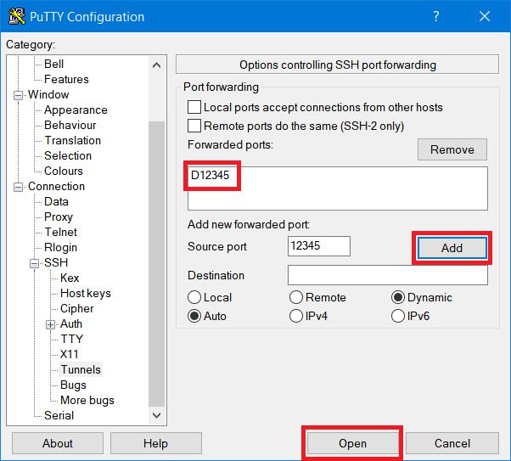This screenshot has width=511, height=461.
Task: Click the About button
Action: pos(58,443)
